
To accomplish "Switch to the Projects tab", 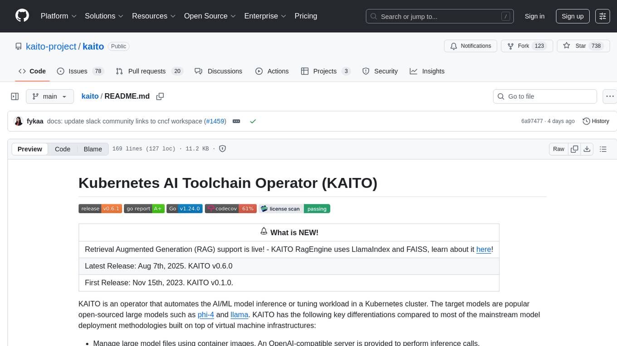I will click(326, 71).
